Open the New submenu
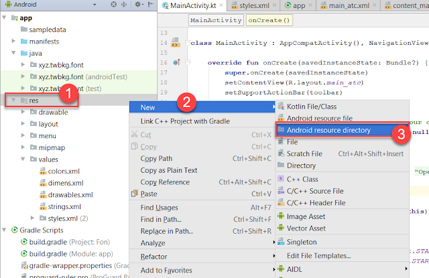The width and height of the screenshot is (429, 278). click(x=202, y=107)
